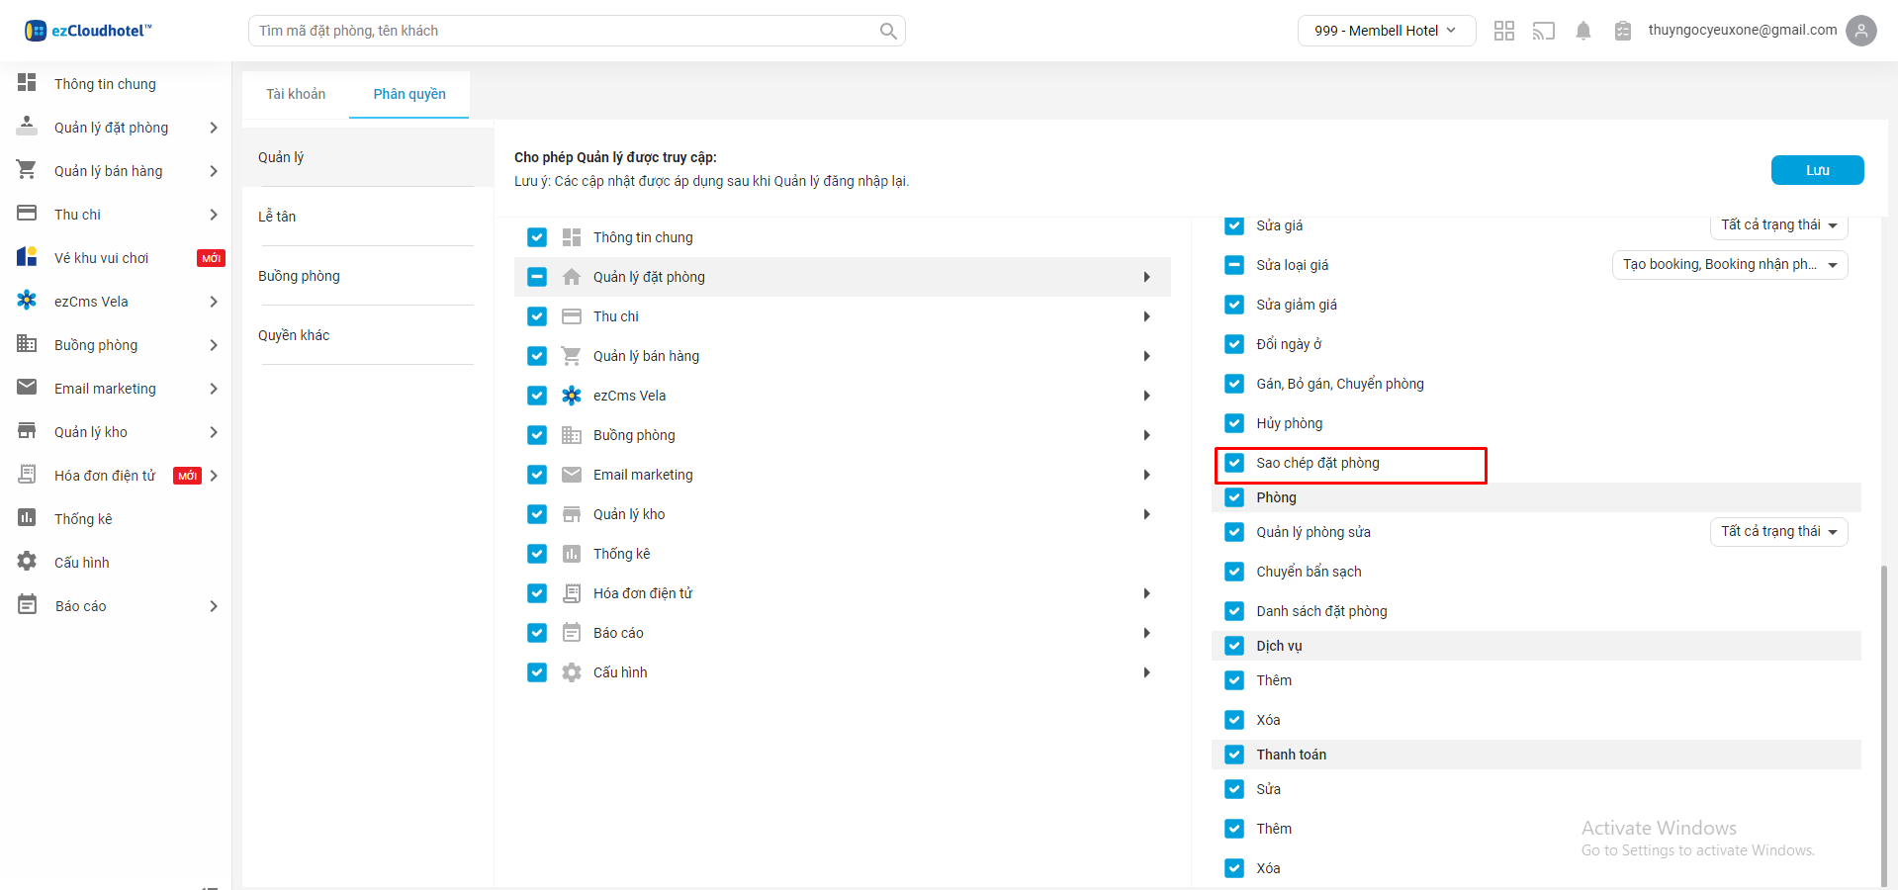
Task: Click the ezCloudhotel logo
Action: click(88, 31)
